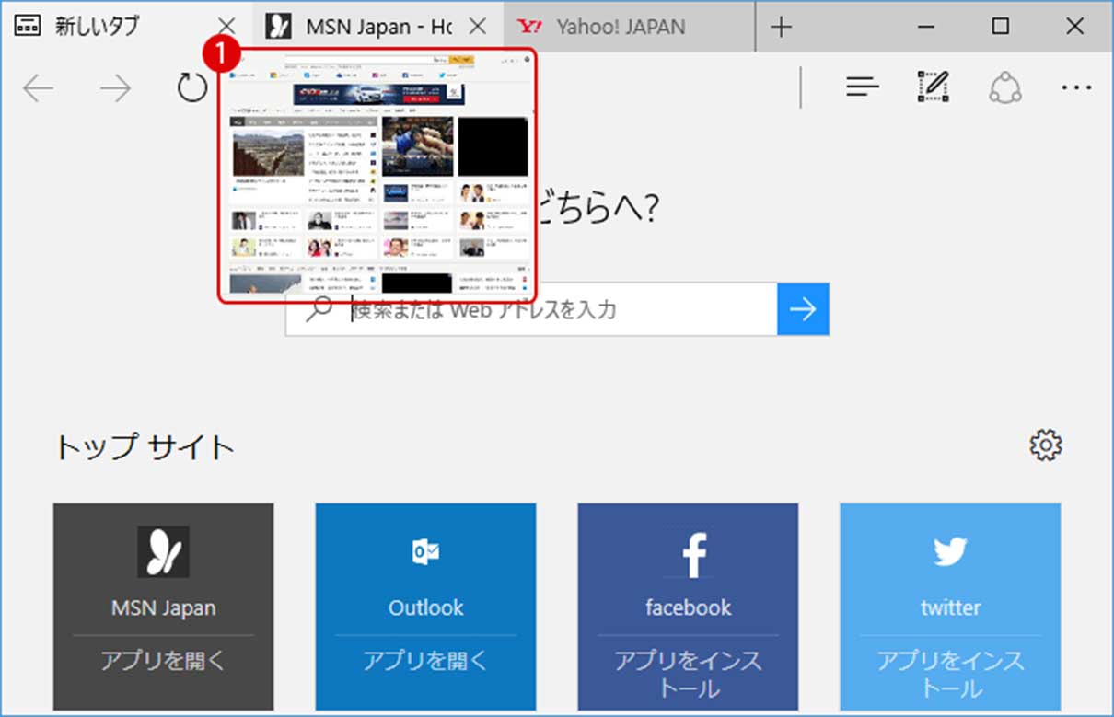Click the Share icon in toolbar

pos(1006,87)
